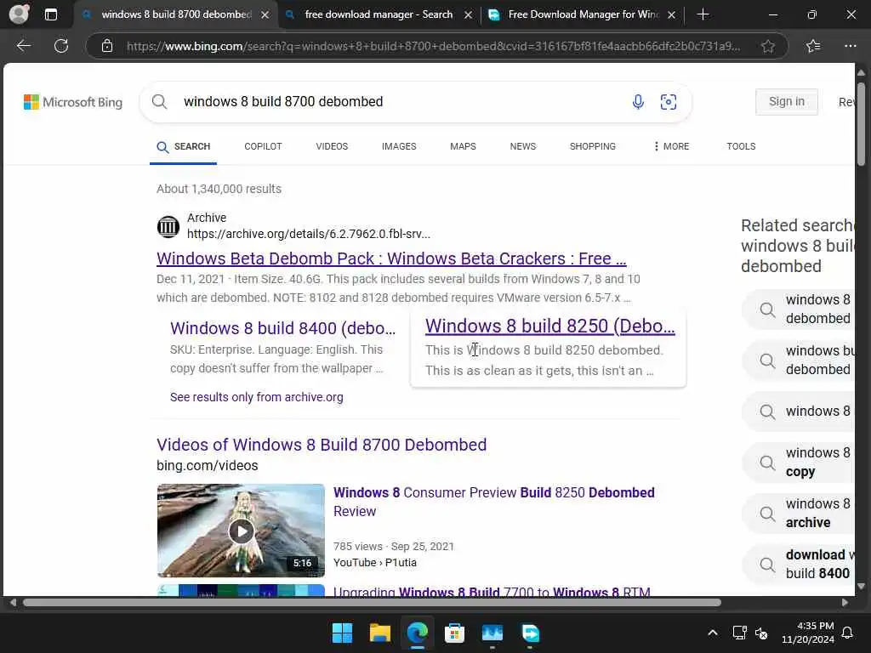Screen dimensions: 871x653
Task: Click the muted volume tray icon
Action: (761, 633)
